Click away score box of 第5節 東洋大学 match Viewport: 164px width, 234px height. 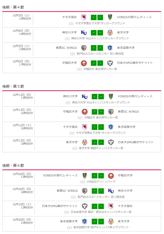point(101,142)
